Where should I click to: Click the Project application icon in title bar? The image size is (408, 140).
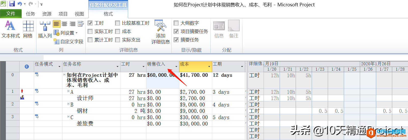(3, 4)
